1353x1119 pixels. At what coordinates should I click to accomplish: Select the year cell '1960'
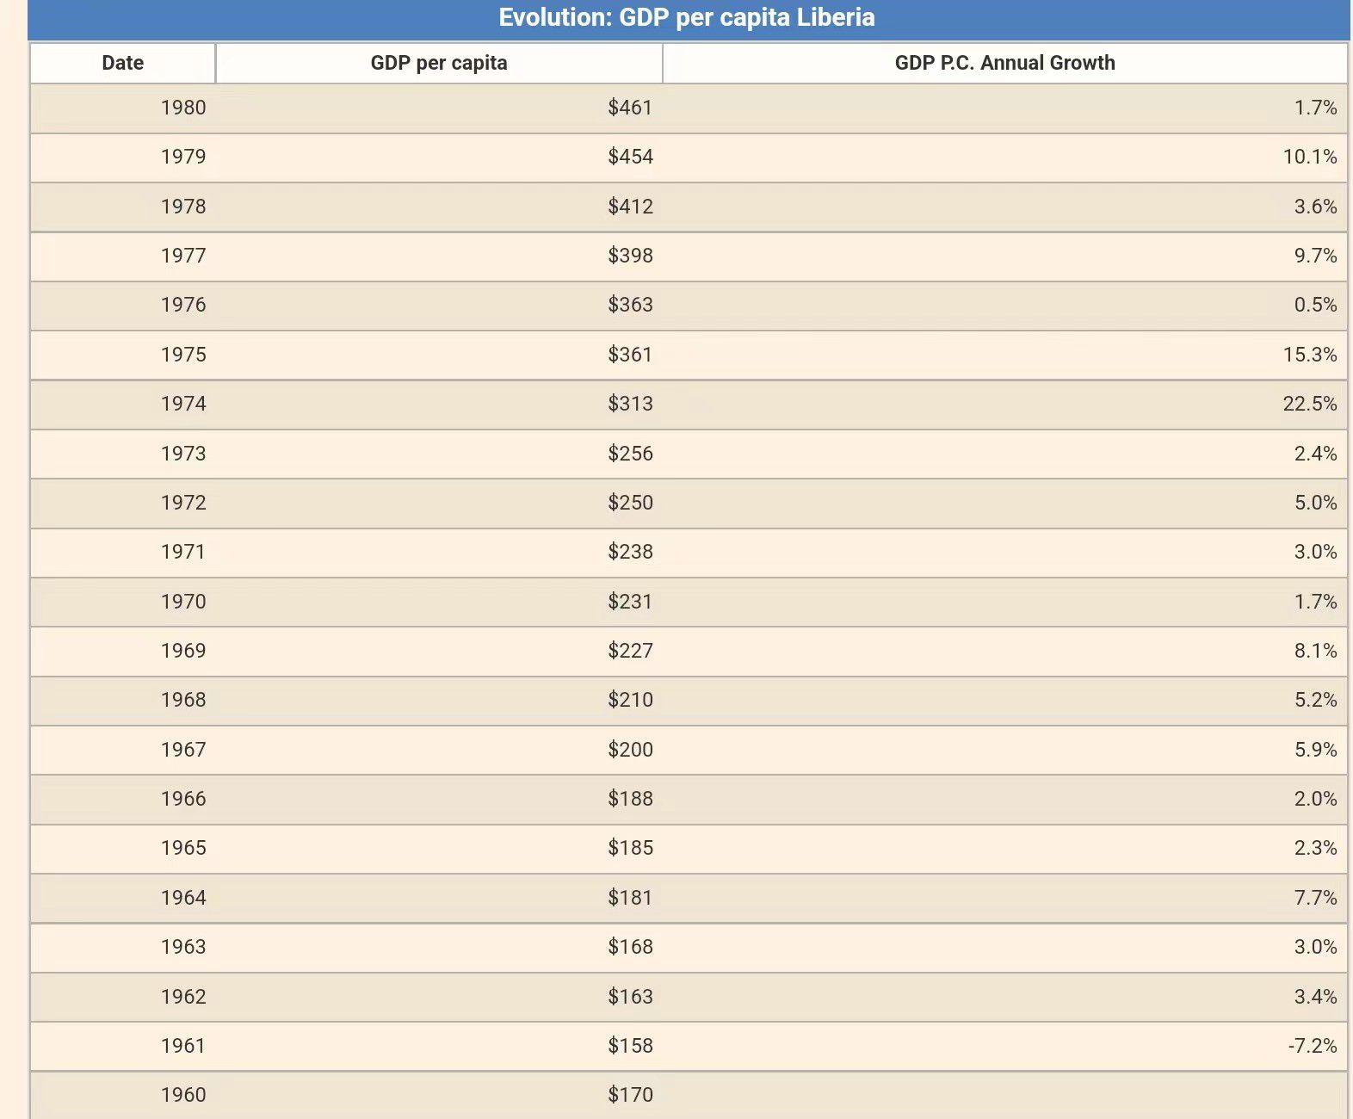coord(183,1095)
